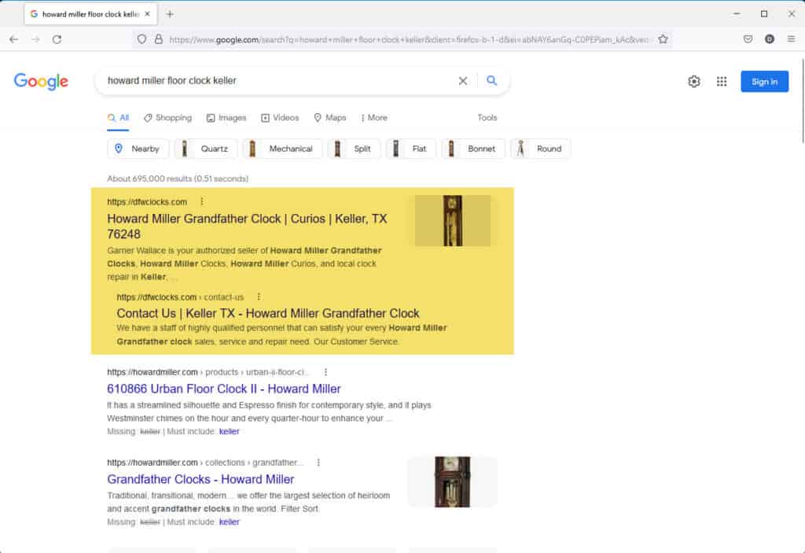The height and width of the screenshot is (553, 805).
Task: Click the padlock site security icon
Action: (159, 39)
